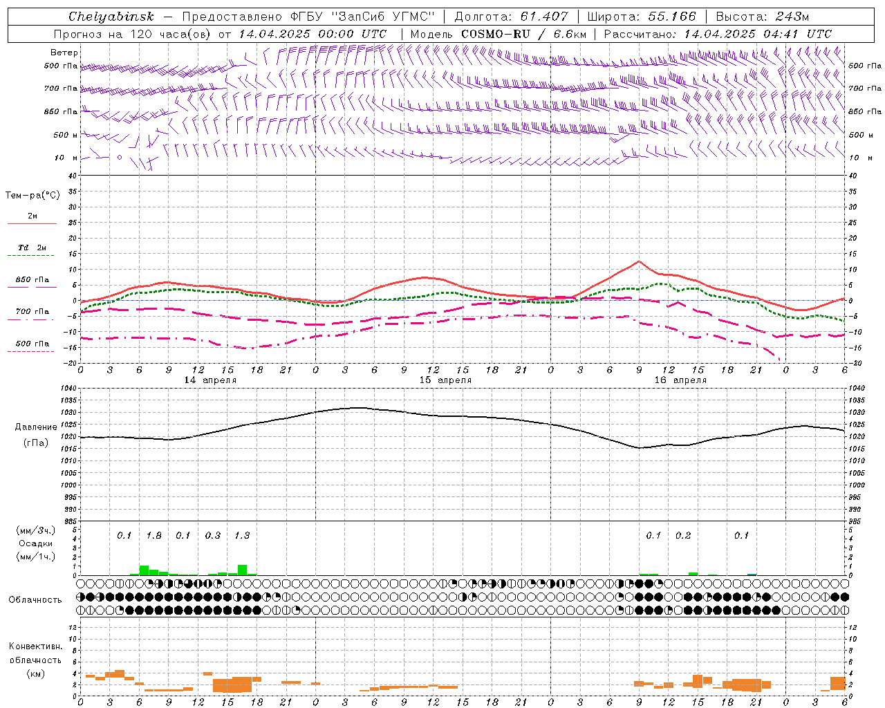Click the 1.8 precipitation total value
Image resolution: width=885 pixels, height=708 pixels.
click(x=153, y=536)
